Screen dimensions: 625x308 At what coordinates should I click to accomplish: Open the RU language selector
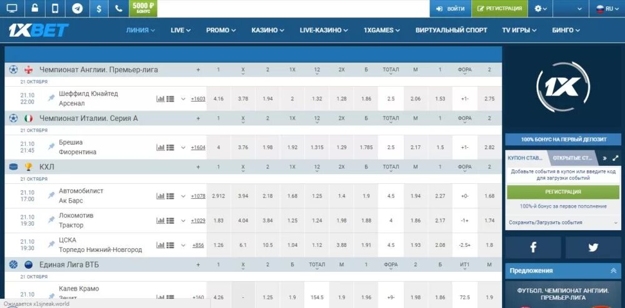(607, 8)
